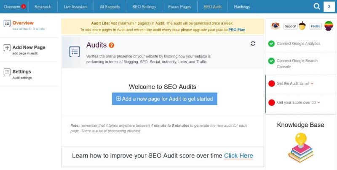The width and height of the screenshot is (337, 170).
Task: Open the Audits help question mark
Action: point(111,45)
